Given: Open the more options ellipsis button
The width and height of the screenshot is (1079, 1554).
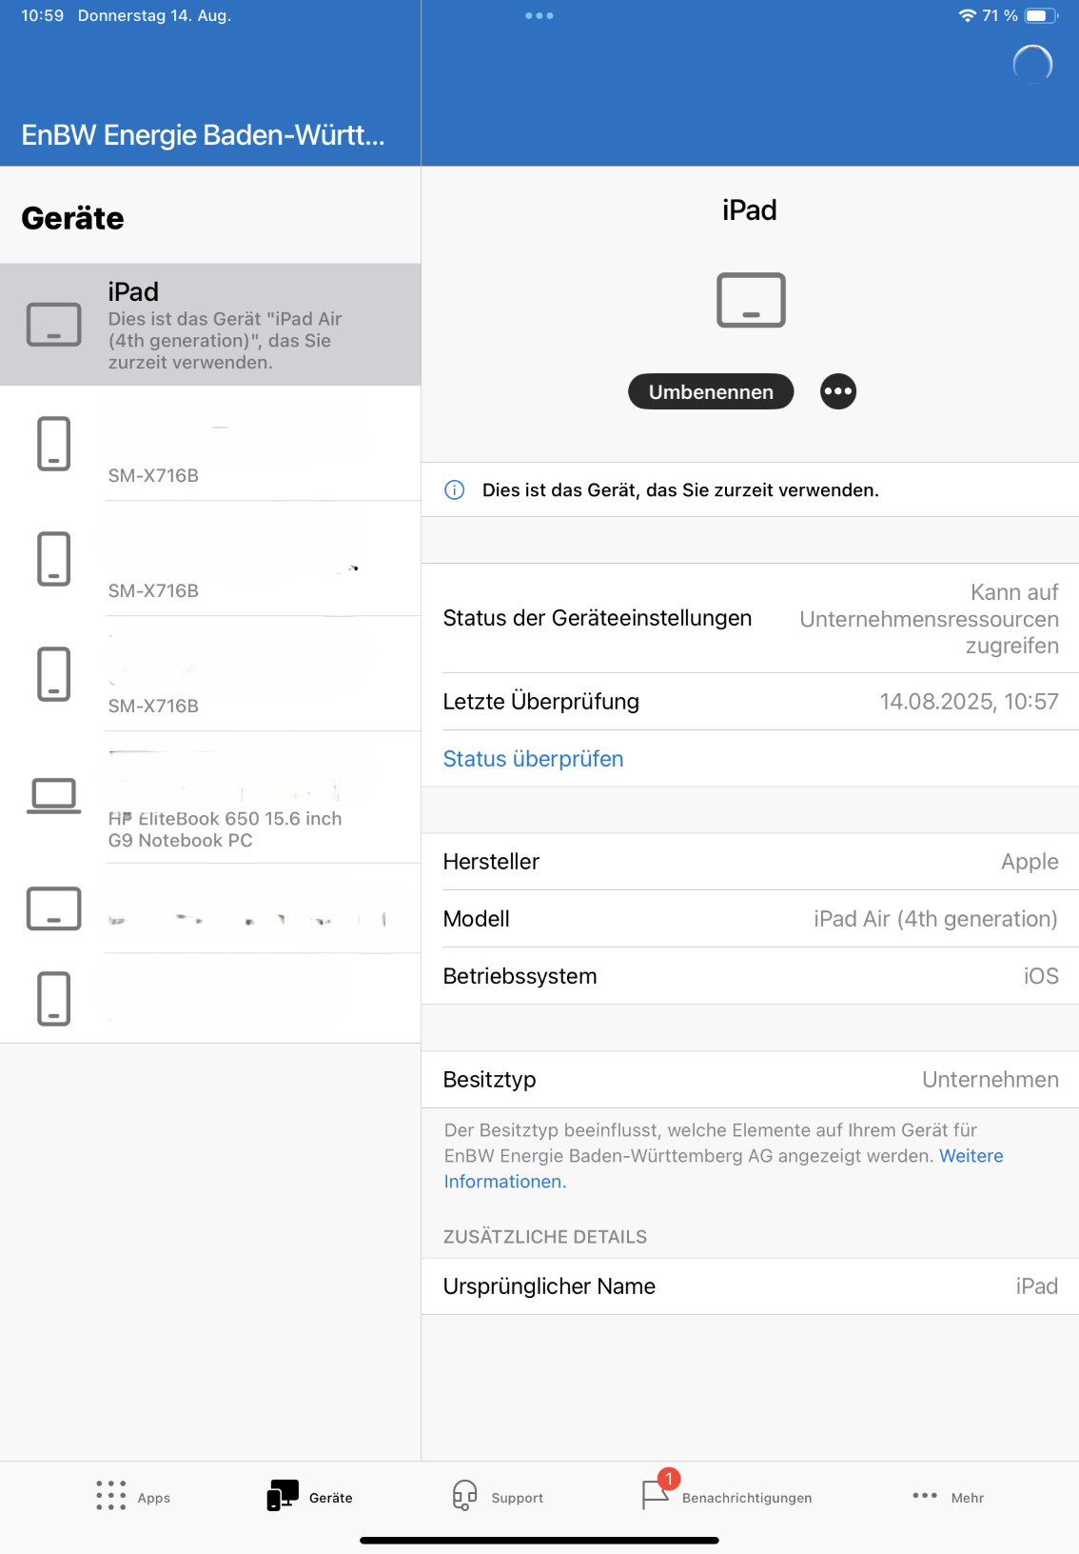Looking at the screenshot, I should click(838, 391).
